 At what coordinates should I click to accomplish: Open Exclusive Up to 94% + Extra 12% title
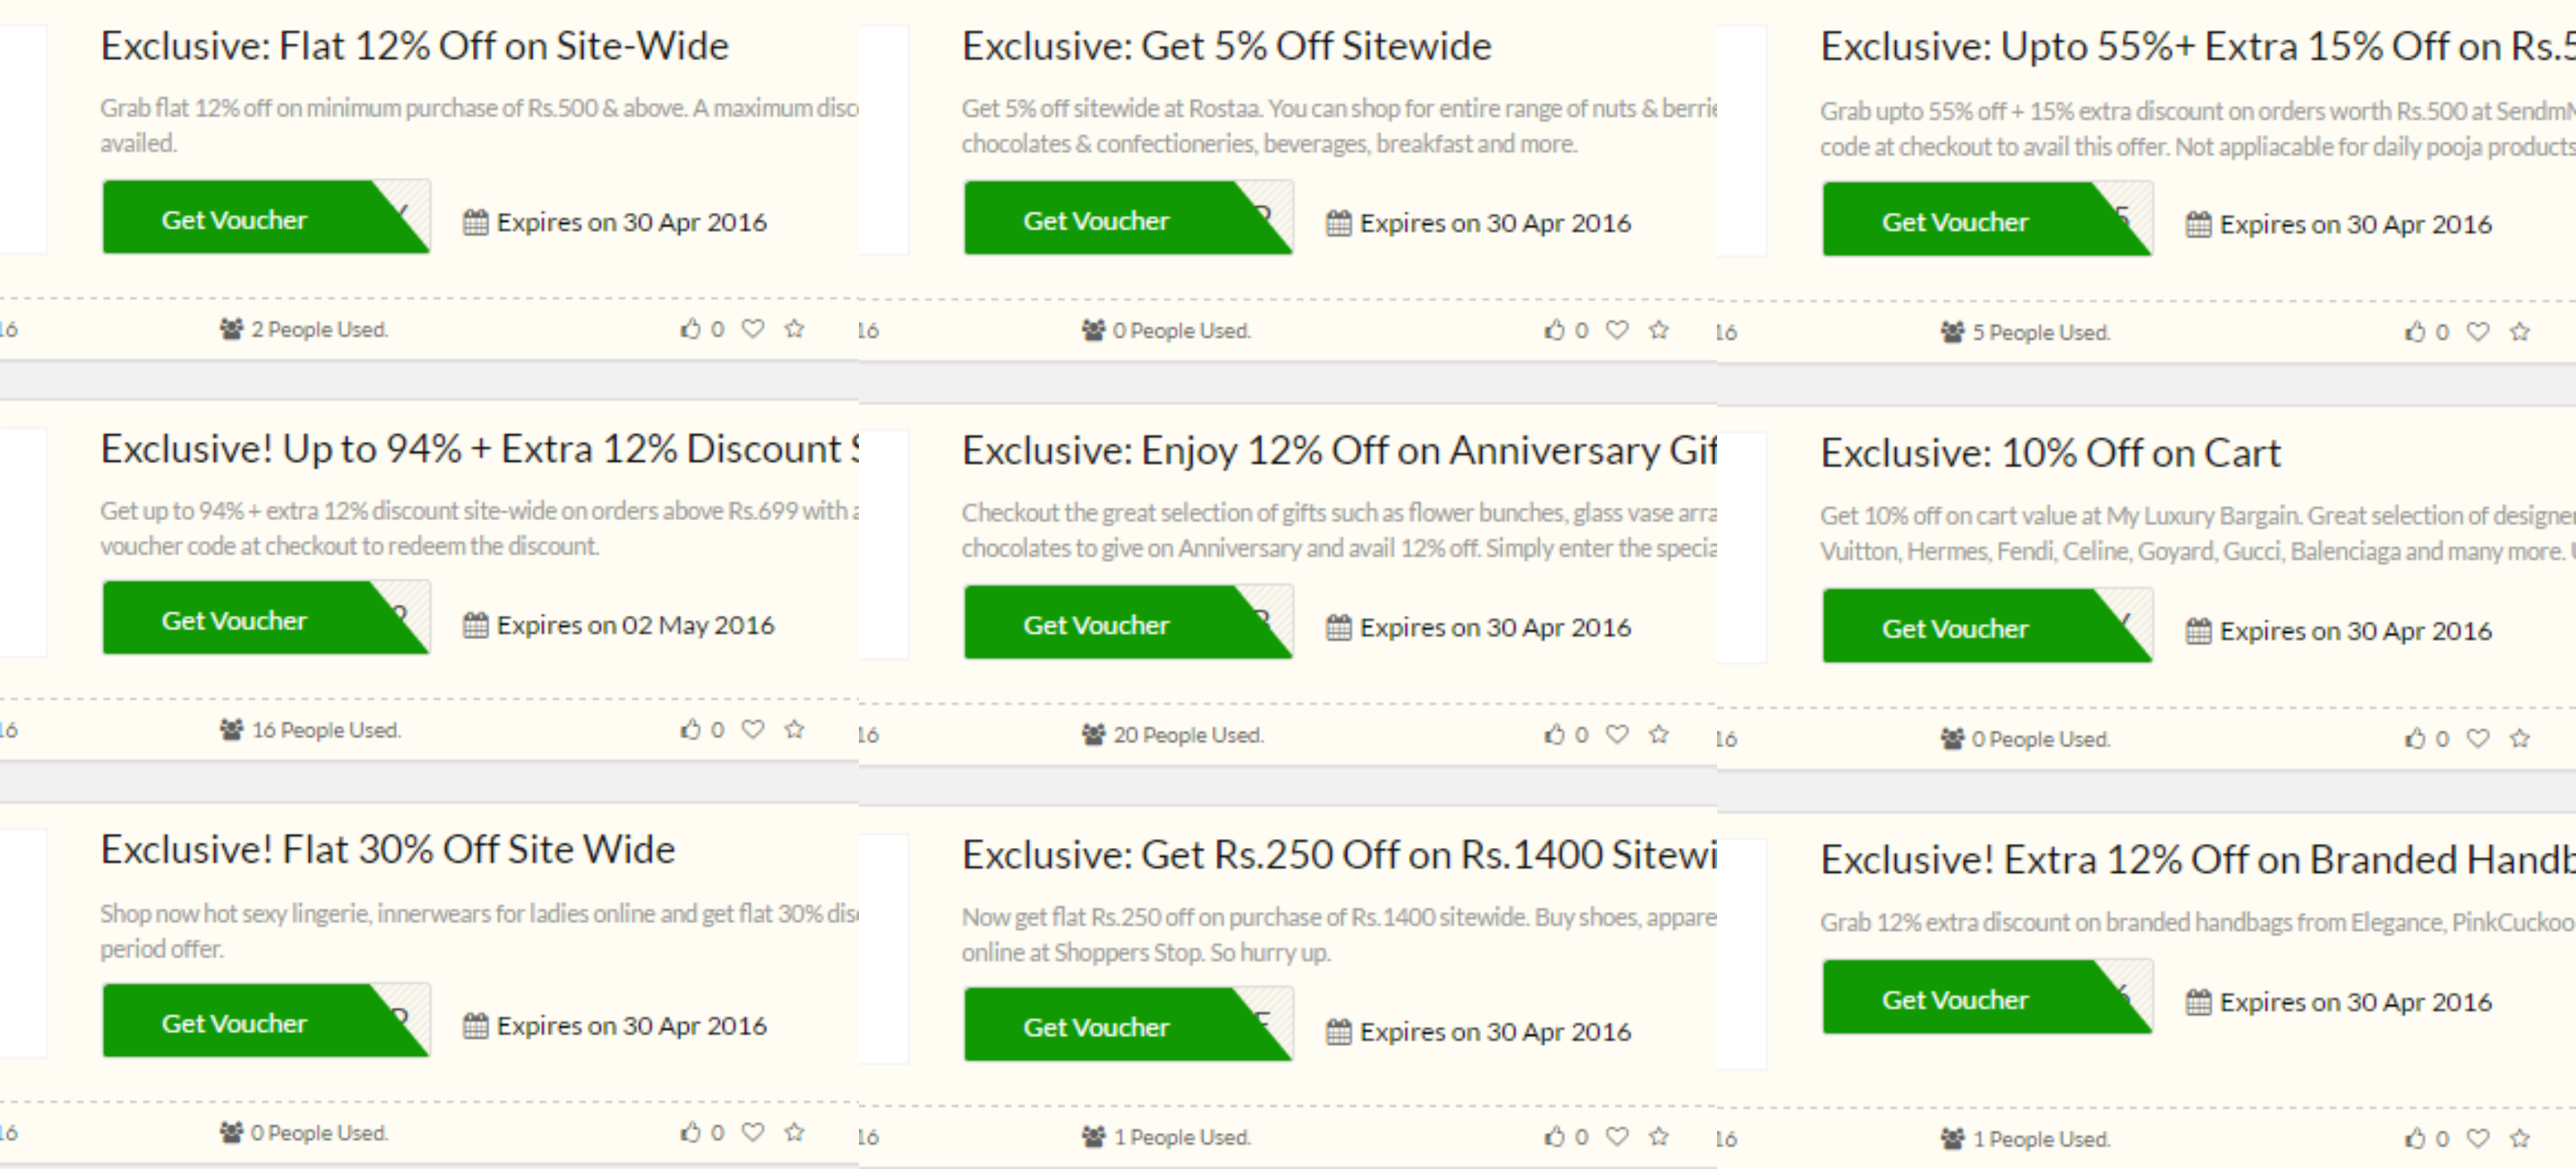tap(480, 449)
